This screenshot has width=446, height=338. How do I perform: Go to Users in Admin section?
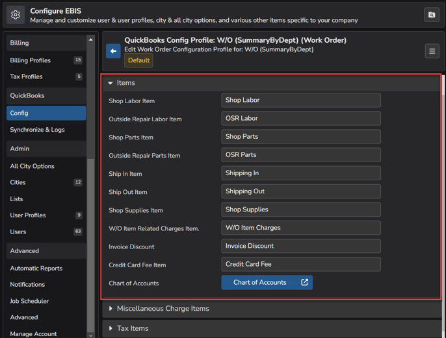[18, 232]
